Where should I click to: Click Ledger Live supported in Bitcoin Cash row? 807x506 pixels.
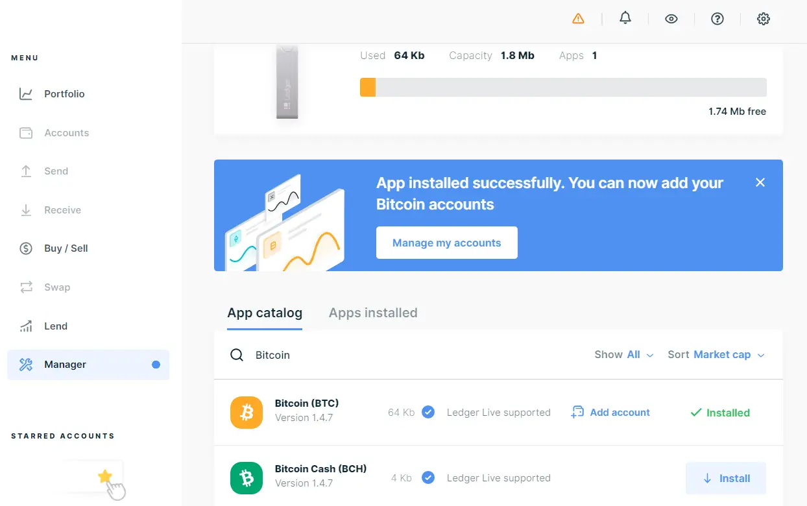(499, 478)
